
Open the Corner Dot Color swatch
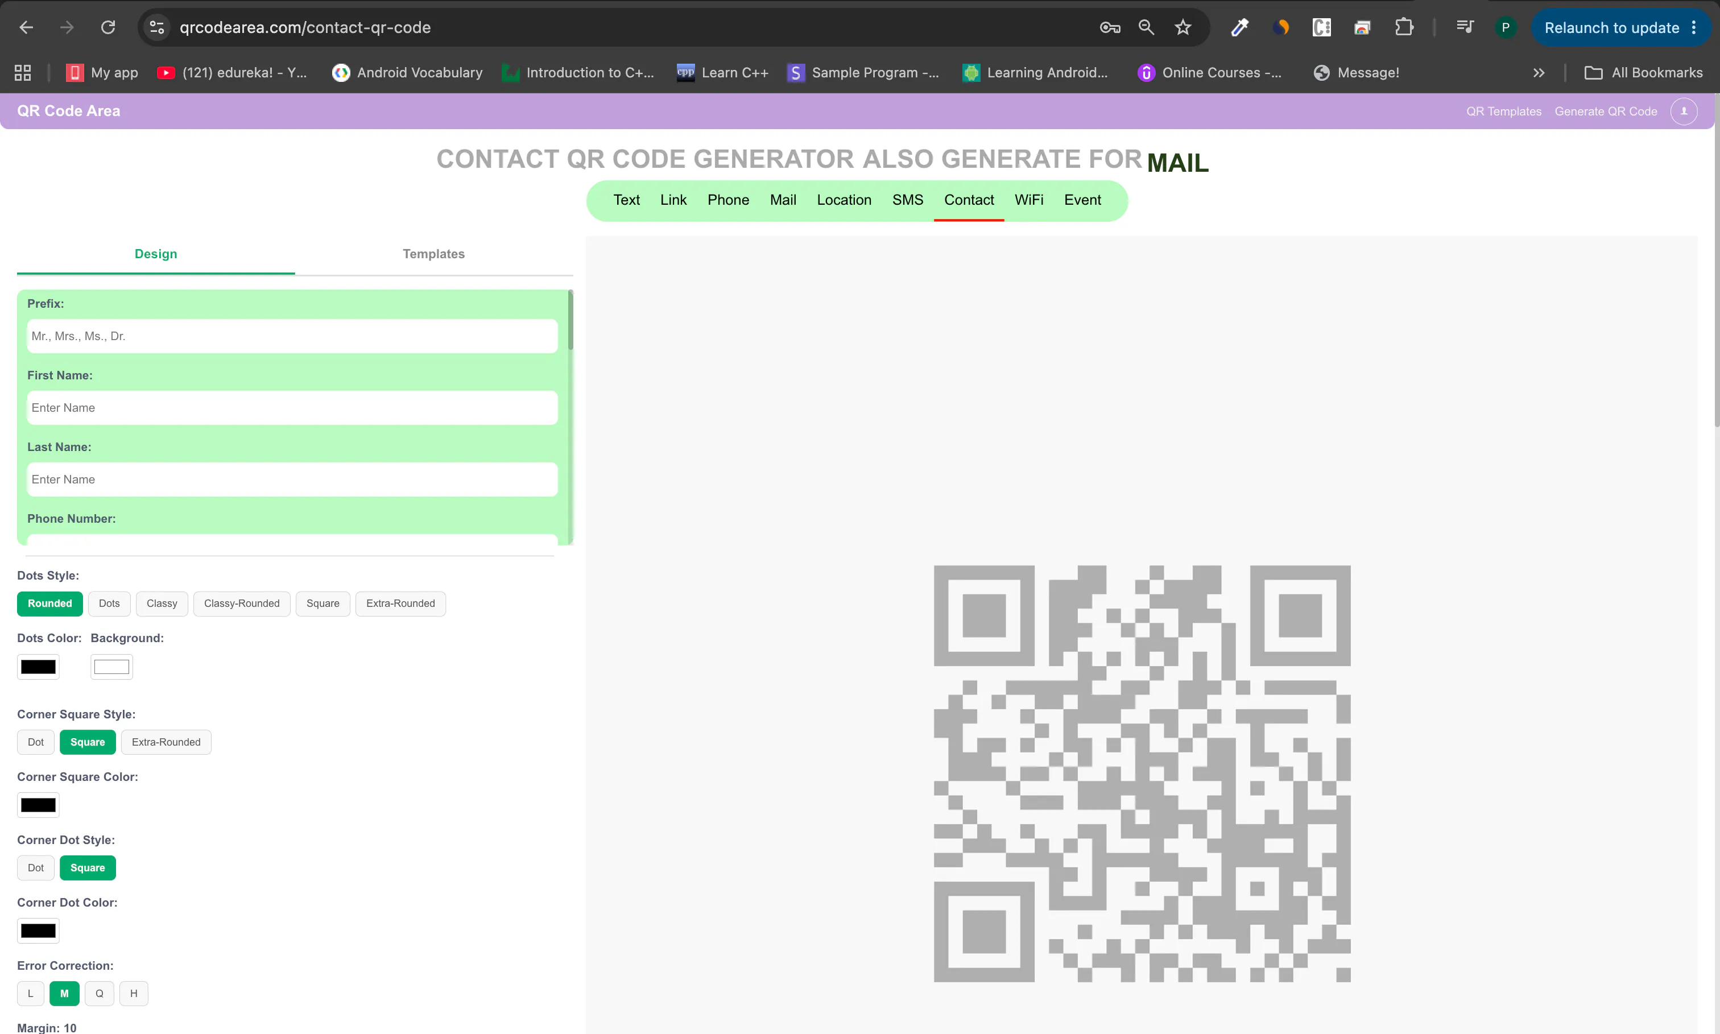38,930
